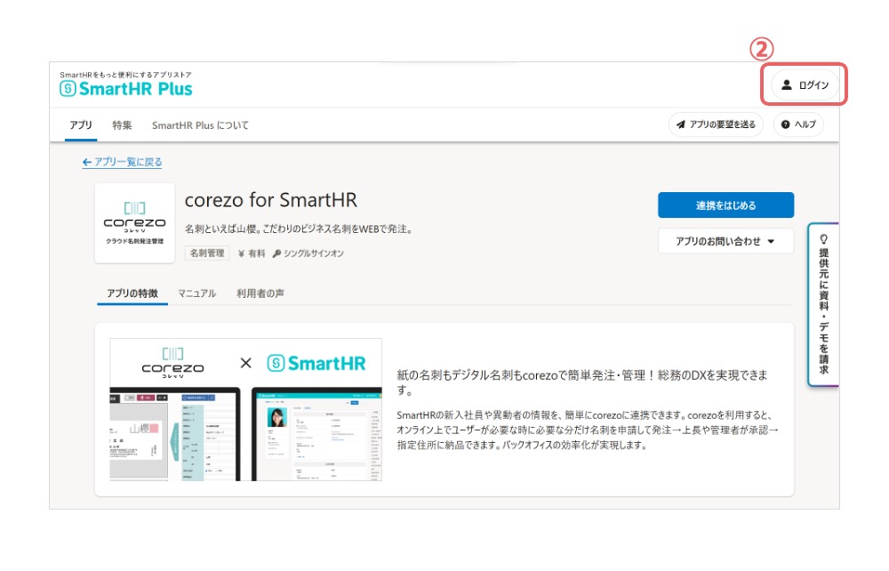This screenshot has width=889, height=571.
Task: Open the アプリ tab
Action: [x=81, y=125]
